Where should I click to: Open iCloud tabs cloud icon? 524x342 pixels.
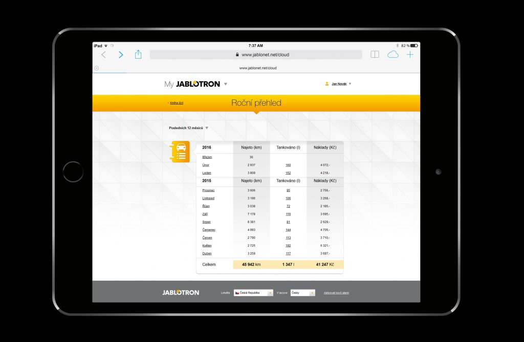(x=392, y=55)
